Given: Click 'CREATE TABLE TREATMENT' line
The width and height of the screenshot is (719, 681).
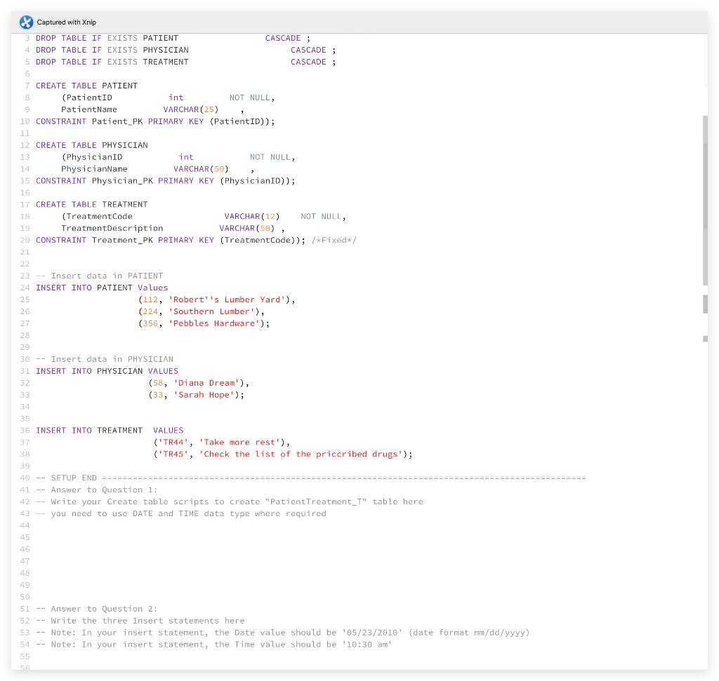Looking at the screenshot, I should point(92,205).
